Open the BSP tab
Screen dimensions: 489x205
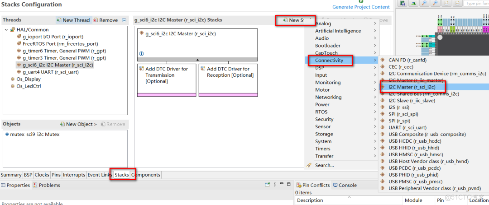28,175
